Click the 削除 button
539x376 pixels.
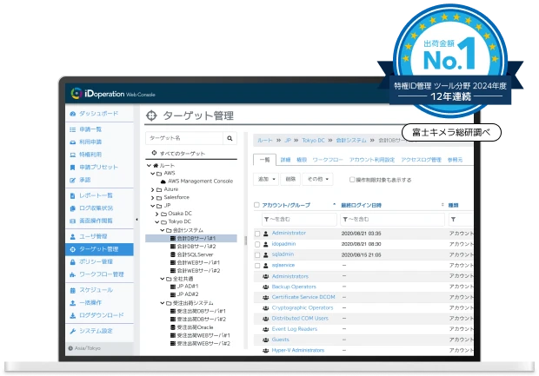[290, 179]
